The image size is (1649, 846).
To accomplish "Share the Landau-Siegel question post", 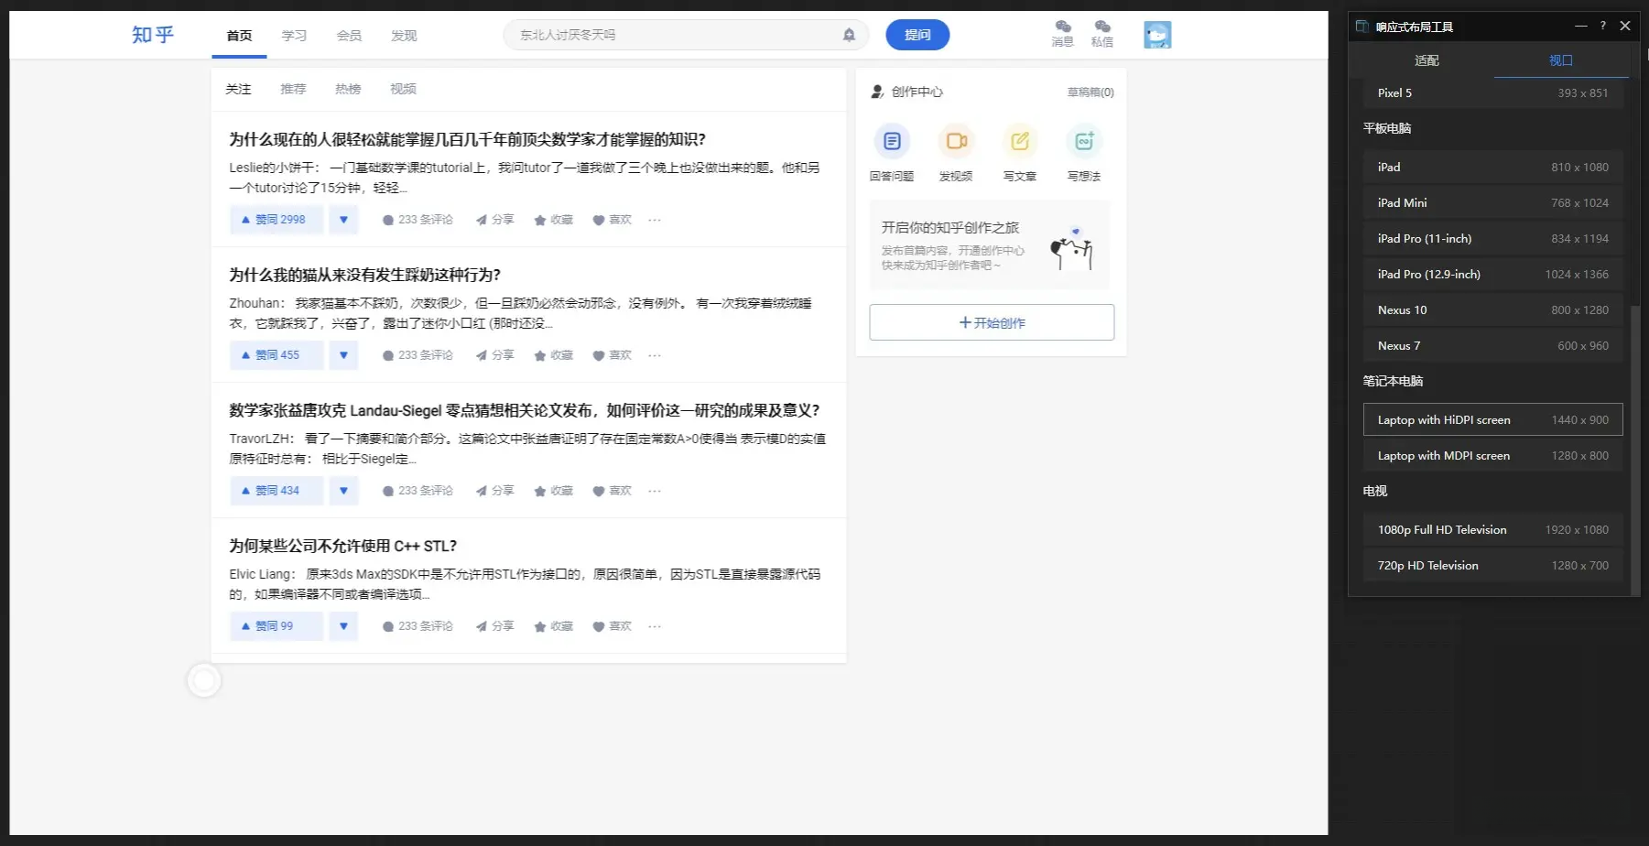I will [x=494, y=491].
